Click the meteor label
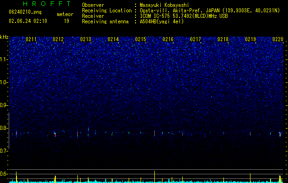The image size is (288, 183). tap(65, 14)
